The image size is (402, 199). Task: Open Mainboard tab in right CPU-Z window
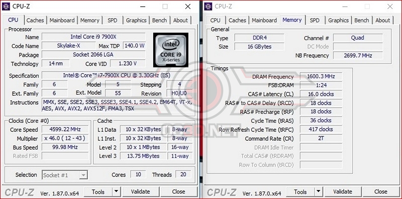coord(264,20)
